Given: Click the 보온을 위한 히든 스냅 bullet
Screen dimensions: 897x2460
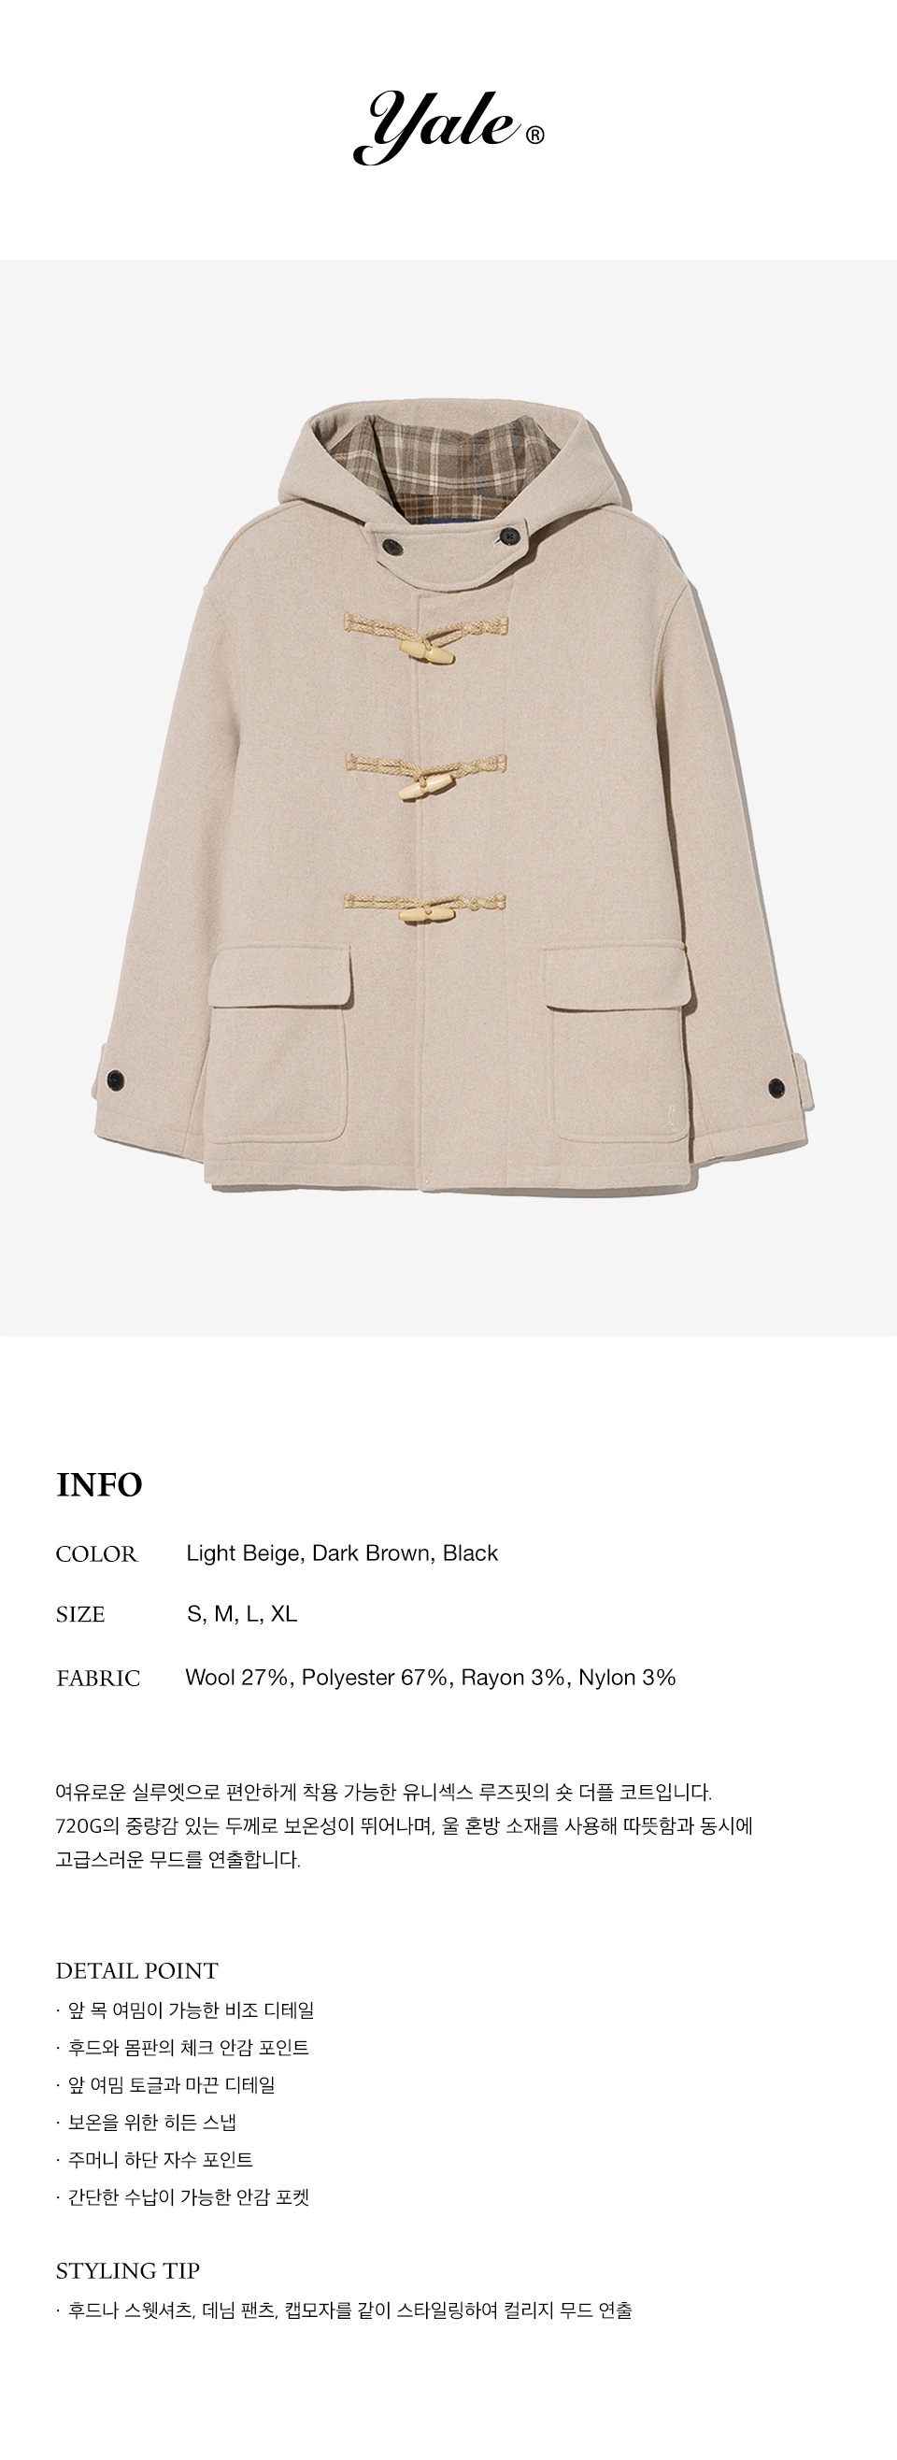Looking at the screenshot, I should (x=152, y=2122).
